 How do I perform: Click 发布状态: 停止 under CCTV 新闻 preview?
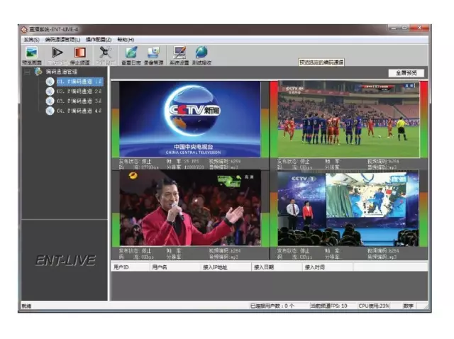pos(135,161)
